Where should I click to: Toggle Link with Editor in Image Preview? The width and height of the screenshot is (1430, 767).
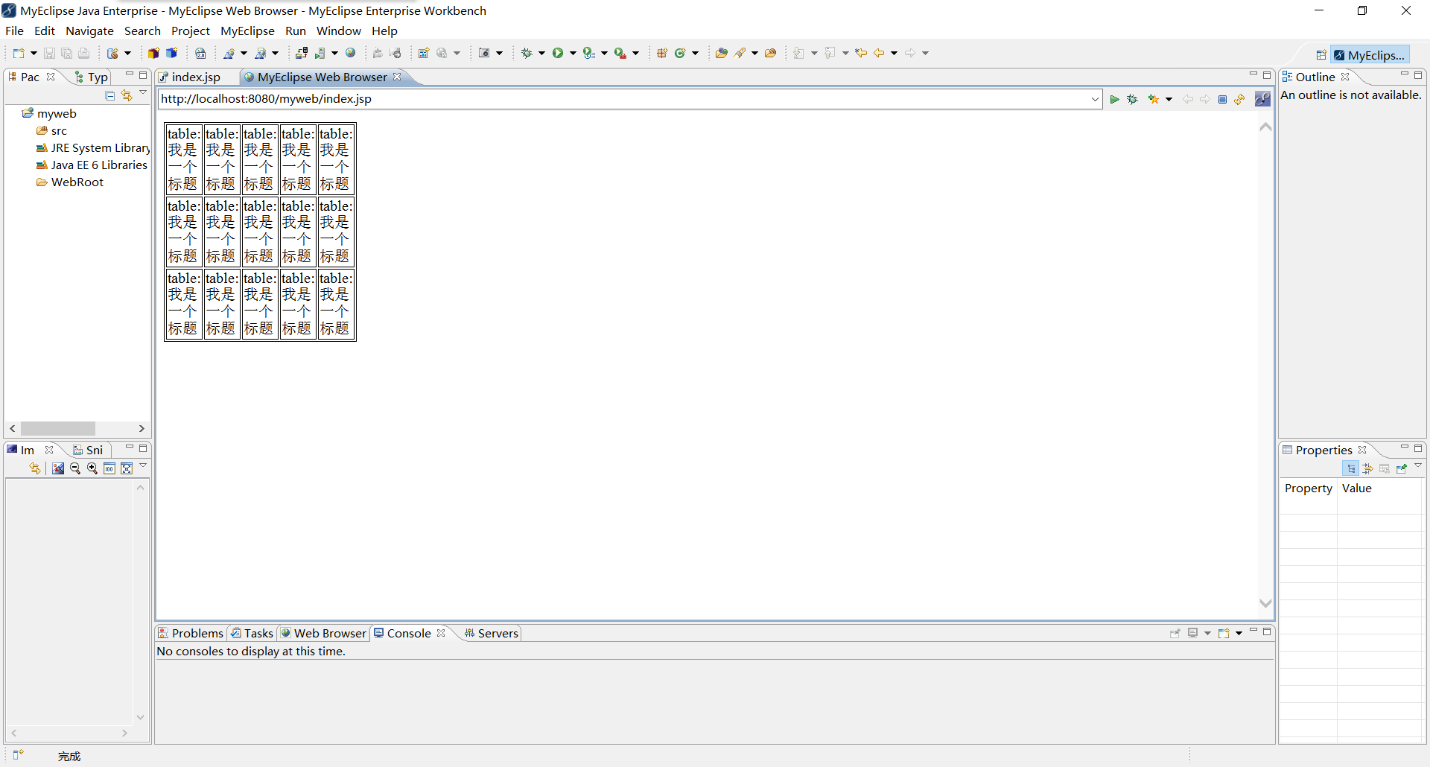35,468
